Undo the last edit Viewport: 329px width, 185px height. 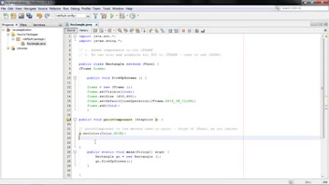click(x=39, y=16)
